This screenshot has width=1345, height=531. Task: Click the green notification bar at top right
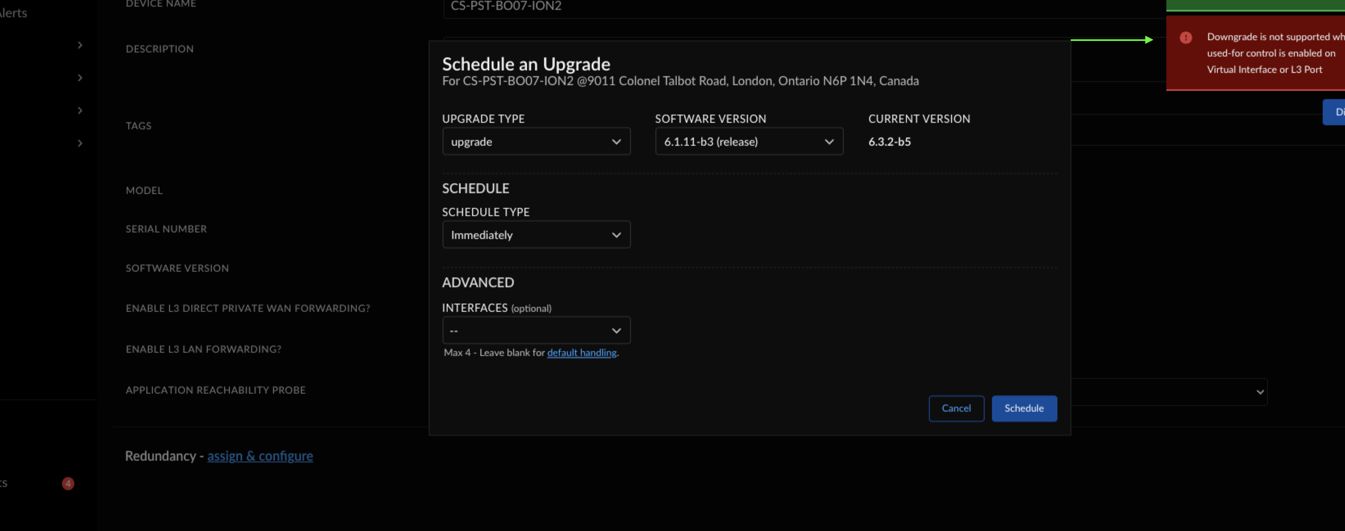[x=1255, y=5]
